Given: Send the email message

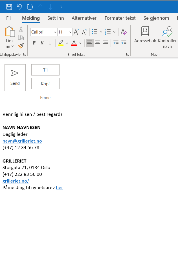Looking at the screenshot, I should pos(15,77).
